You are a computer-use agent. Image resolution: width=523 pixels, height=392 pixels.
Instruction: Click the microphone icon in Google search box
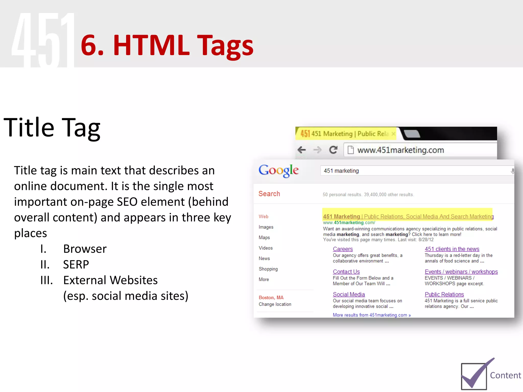(x=512, y=171)
